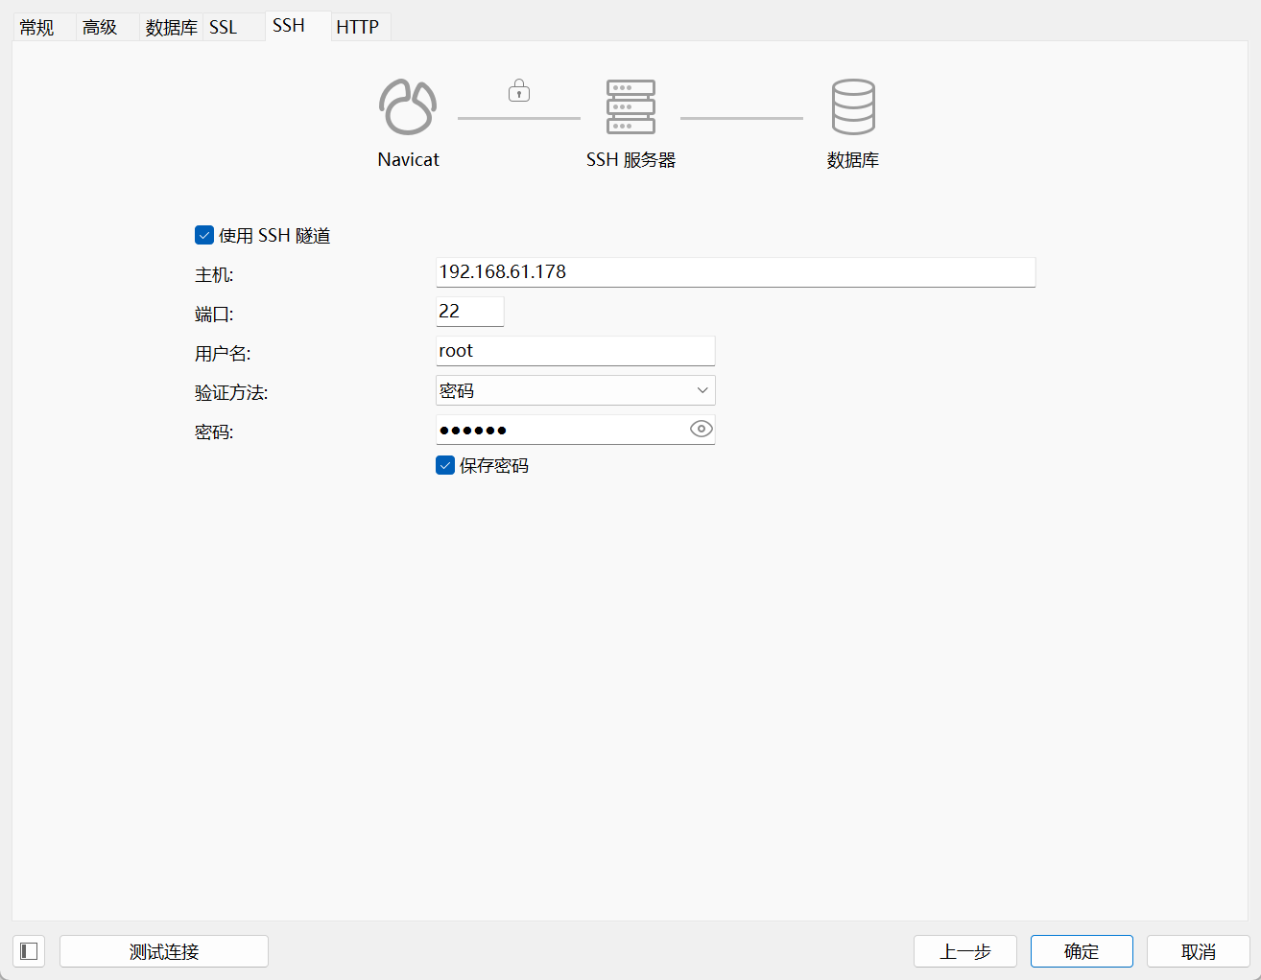Click the 验证方法: label
The width and height of the screenshot is (1261, 980).
(x=231, y=393)
